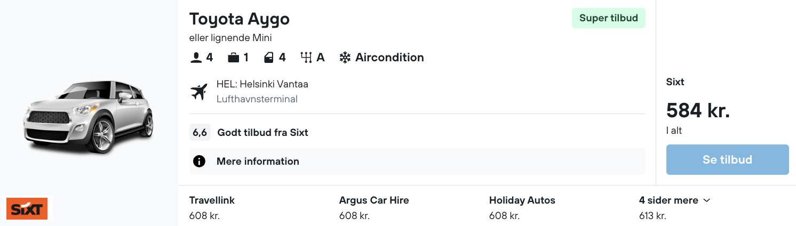The height and width of the screenshot is (226, 796).
Task: Click the 584 kr. total price
Action: click(x=698, y=111)
